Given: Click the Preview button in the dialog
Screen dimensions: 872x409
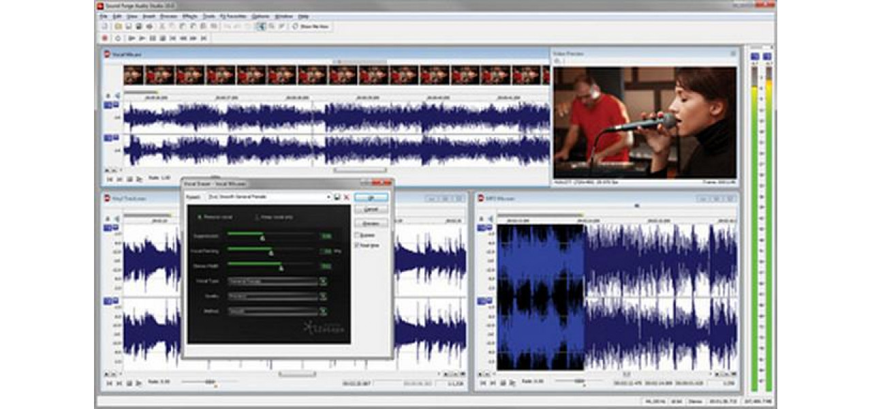Looking at the screenshot, I should point(371,223).
